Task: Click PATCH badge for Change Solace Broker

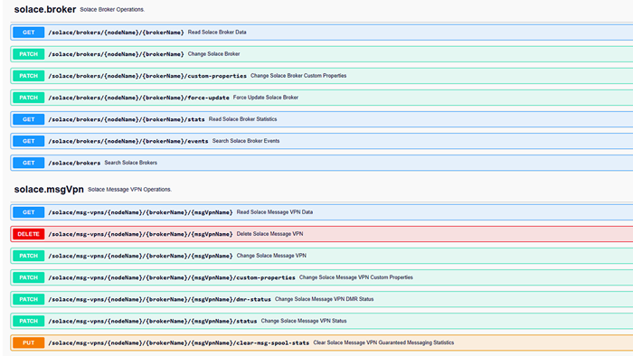Action: tap(28, 54)
